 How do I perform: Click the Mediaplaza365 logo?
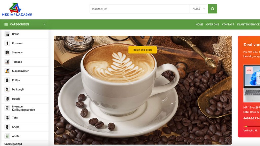pos(17,9)
